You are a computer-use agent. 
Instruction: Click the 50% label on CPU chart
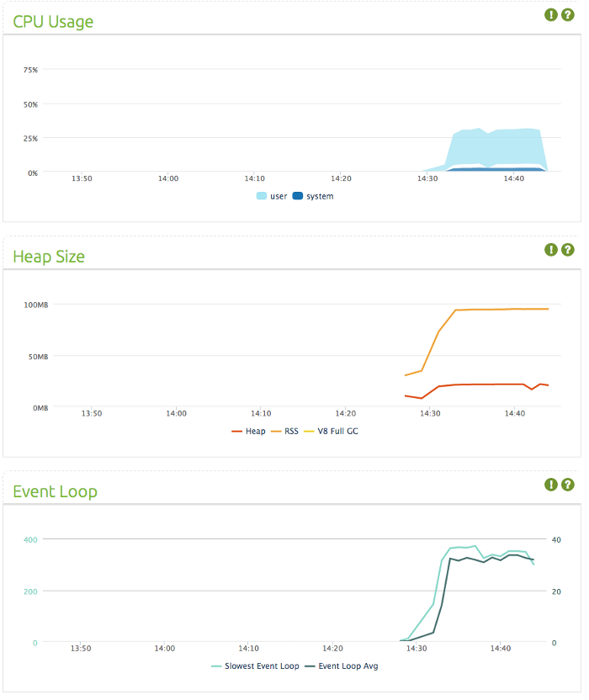[31, 104]
